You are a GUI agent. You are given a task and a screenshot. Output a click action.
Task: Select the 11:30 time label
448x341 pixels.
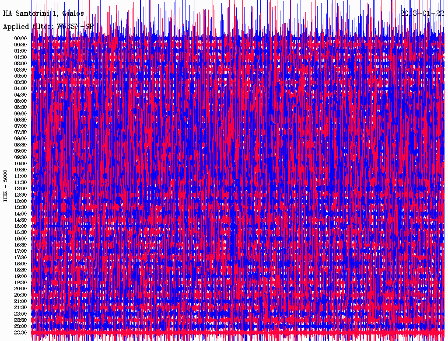click(x=21, y=182)
